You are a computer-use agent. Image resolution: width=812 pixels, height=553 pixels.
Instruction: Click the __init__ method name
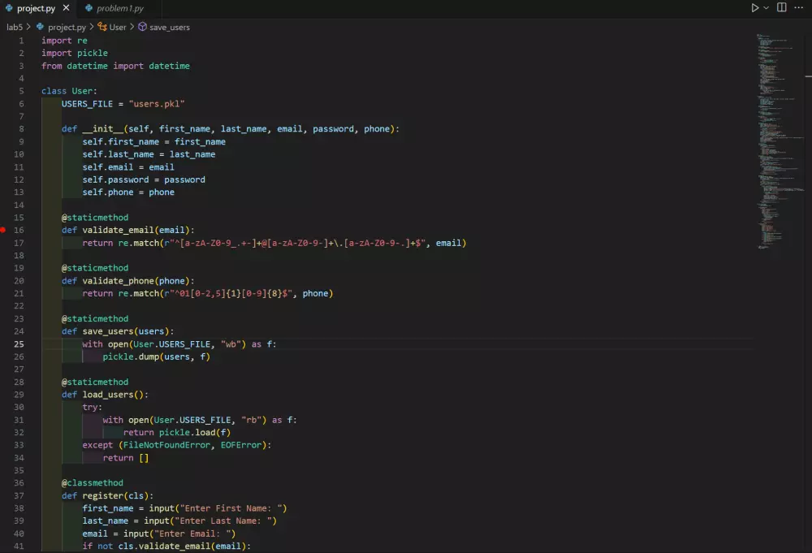click(x=102, y=129)
